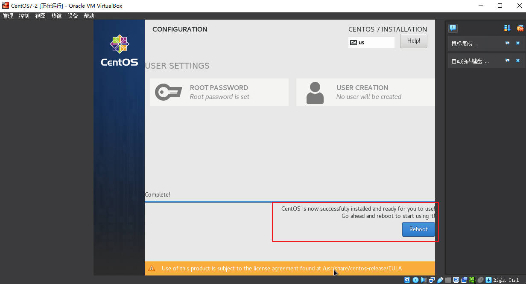526x284 pixels.
Task: Click the CONFIGURATION heading text
Action: pos(180,29)
